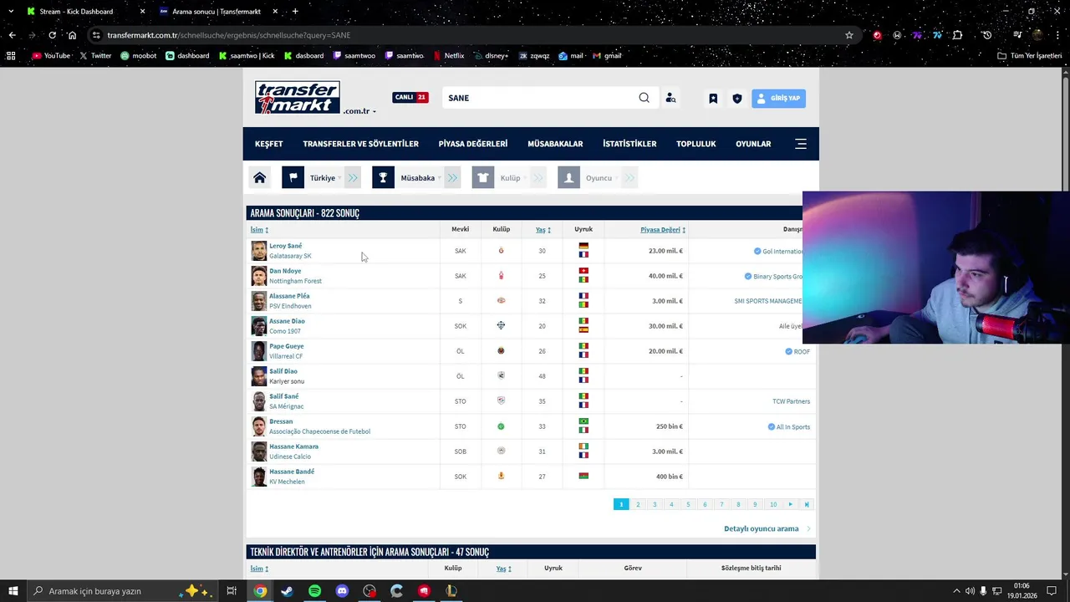Click Assane Diao's portrait thumbnail
Screen dimensions: 1070x602
(259, 326)
